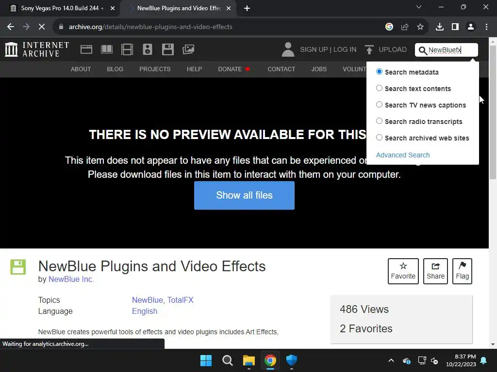The width and height of the screenshot is (497, 372).
Task: Open the BLOG menu item
Action: (115, 69)
